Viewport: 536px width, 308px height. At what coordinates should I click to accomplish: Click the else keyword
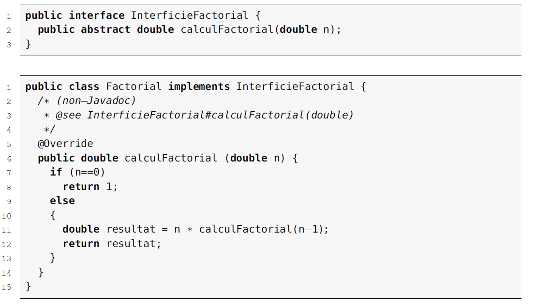[62, 201]
